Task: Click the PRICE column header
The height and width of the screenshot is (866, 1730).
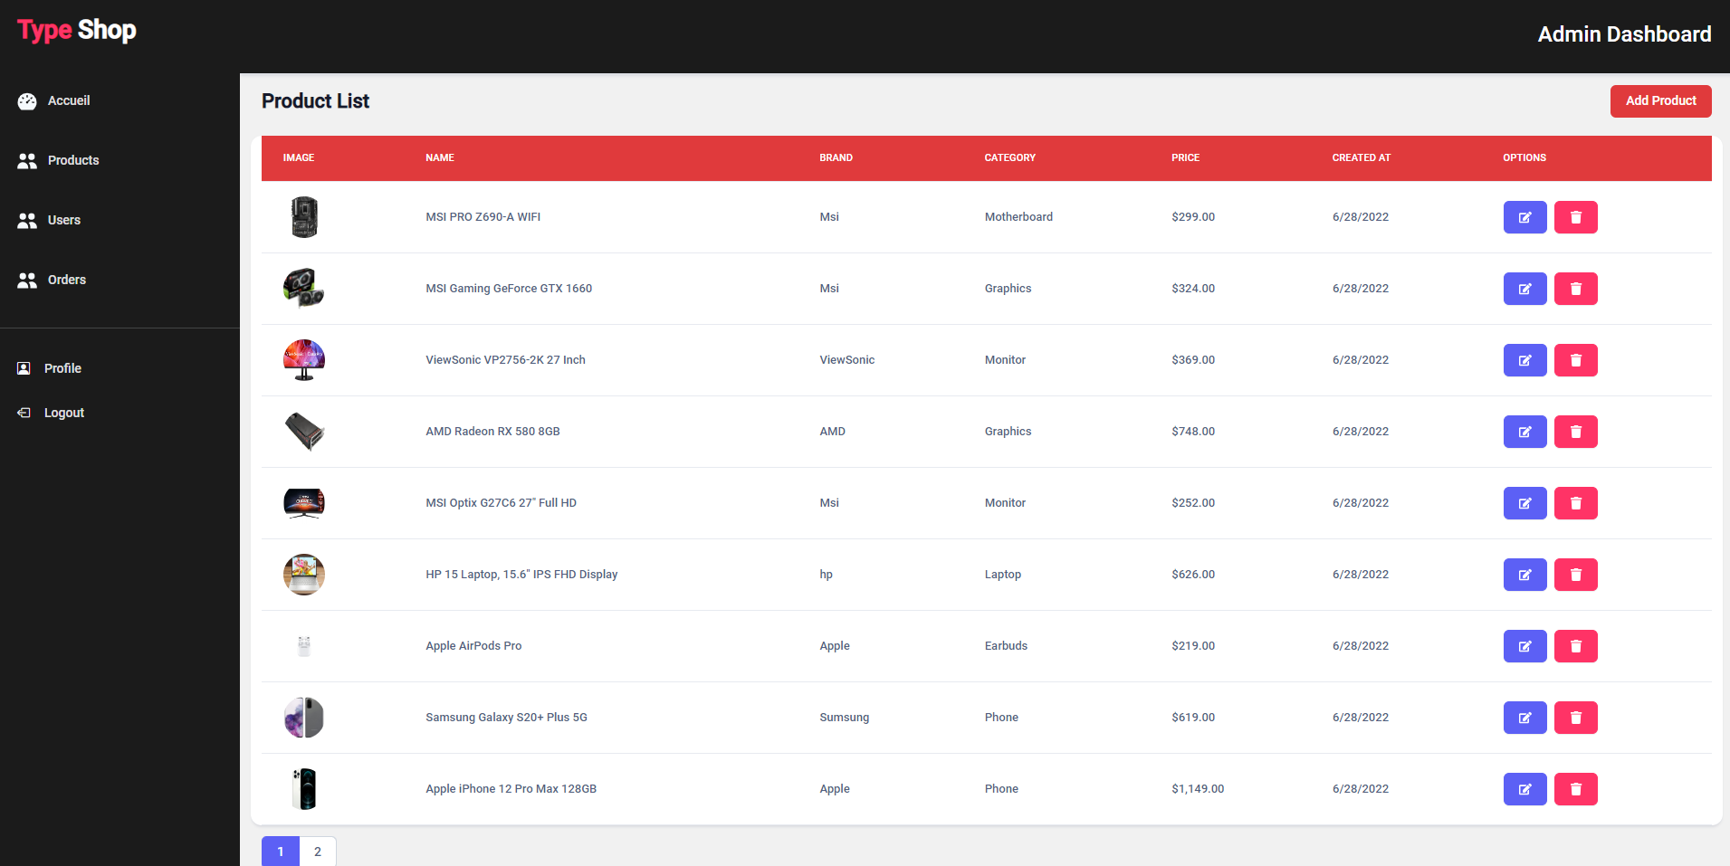Action: tap(1185, 157)
